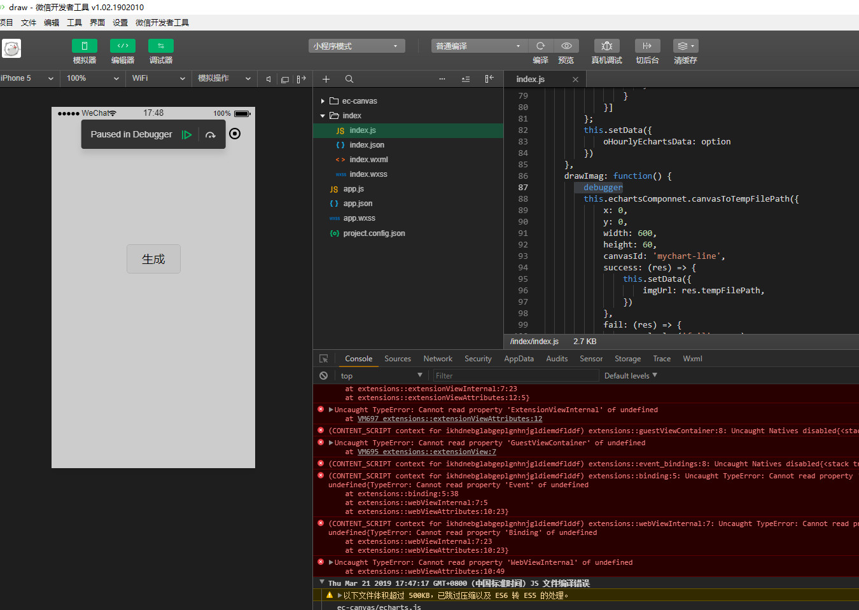The width and height of the screenshot is (859, 610).
Task: Toggle the Editor panel icon
Action: 122,46
